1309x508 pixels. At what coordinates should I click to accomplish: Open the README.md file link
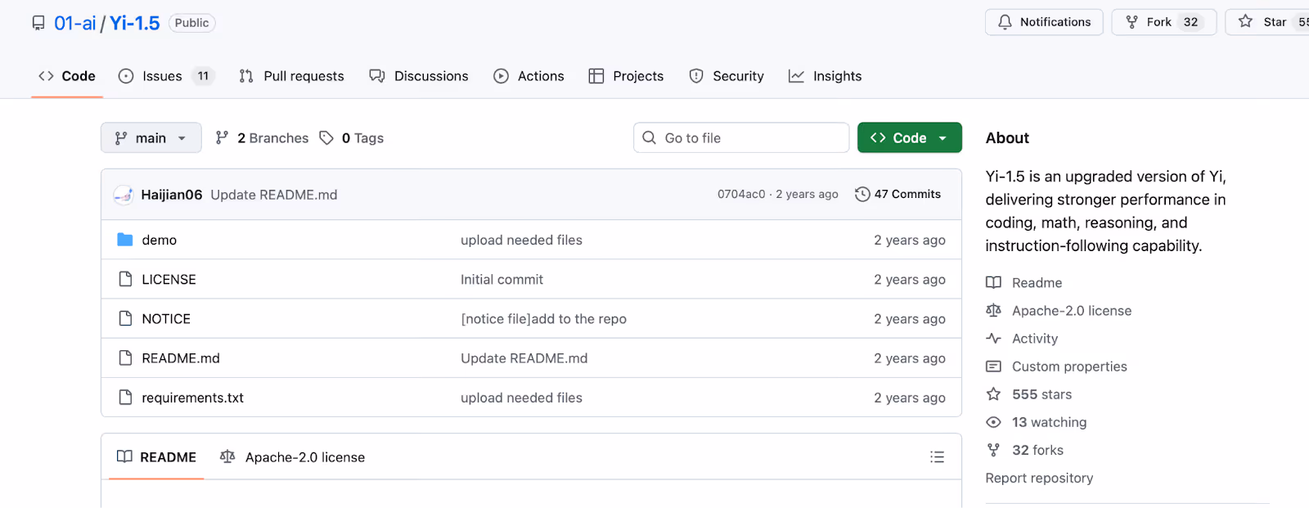pyautogui.click(x=181, y=358)
